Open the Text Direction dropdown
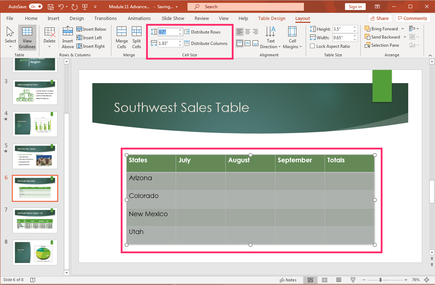The height and width of the screenshot is (285, 435). point(270,37)
